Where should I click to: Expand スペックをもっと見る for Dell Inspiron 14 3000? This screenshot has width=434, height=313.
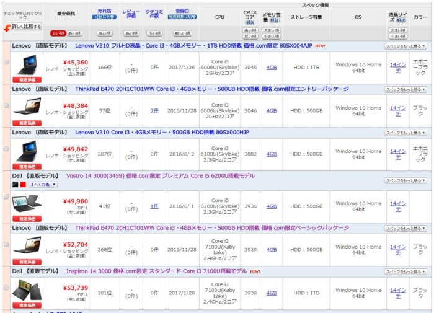pyautogui.click(x=406, y=271)
